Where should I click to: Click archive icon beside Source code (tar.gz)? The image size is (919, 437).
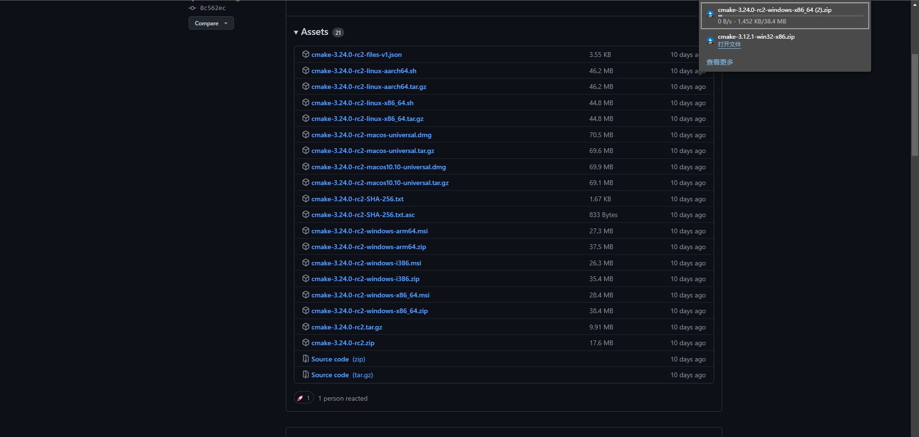(306, 375)
